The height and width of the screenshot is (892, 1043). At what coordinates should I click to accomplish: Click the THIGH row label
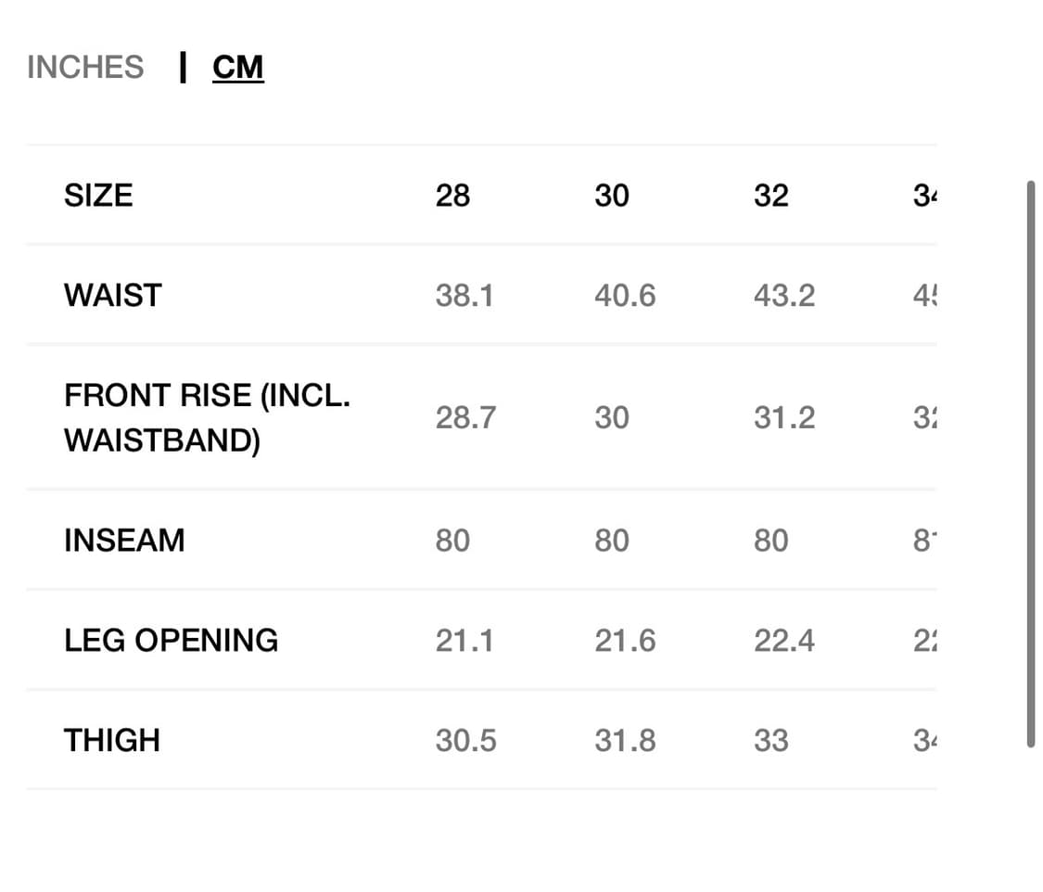(112, 741)
